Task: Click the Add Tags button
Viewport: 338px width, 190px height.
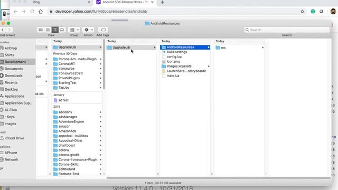Action: (x=103, y=30)
